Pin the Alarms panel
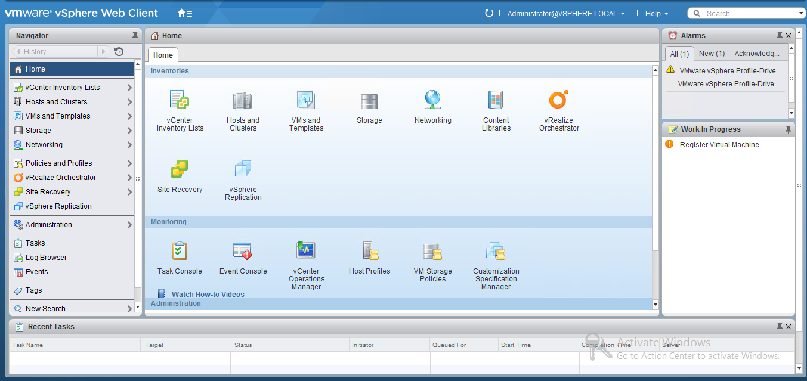807x381 pixels. tap(780, 36)
